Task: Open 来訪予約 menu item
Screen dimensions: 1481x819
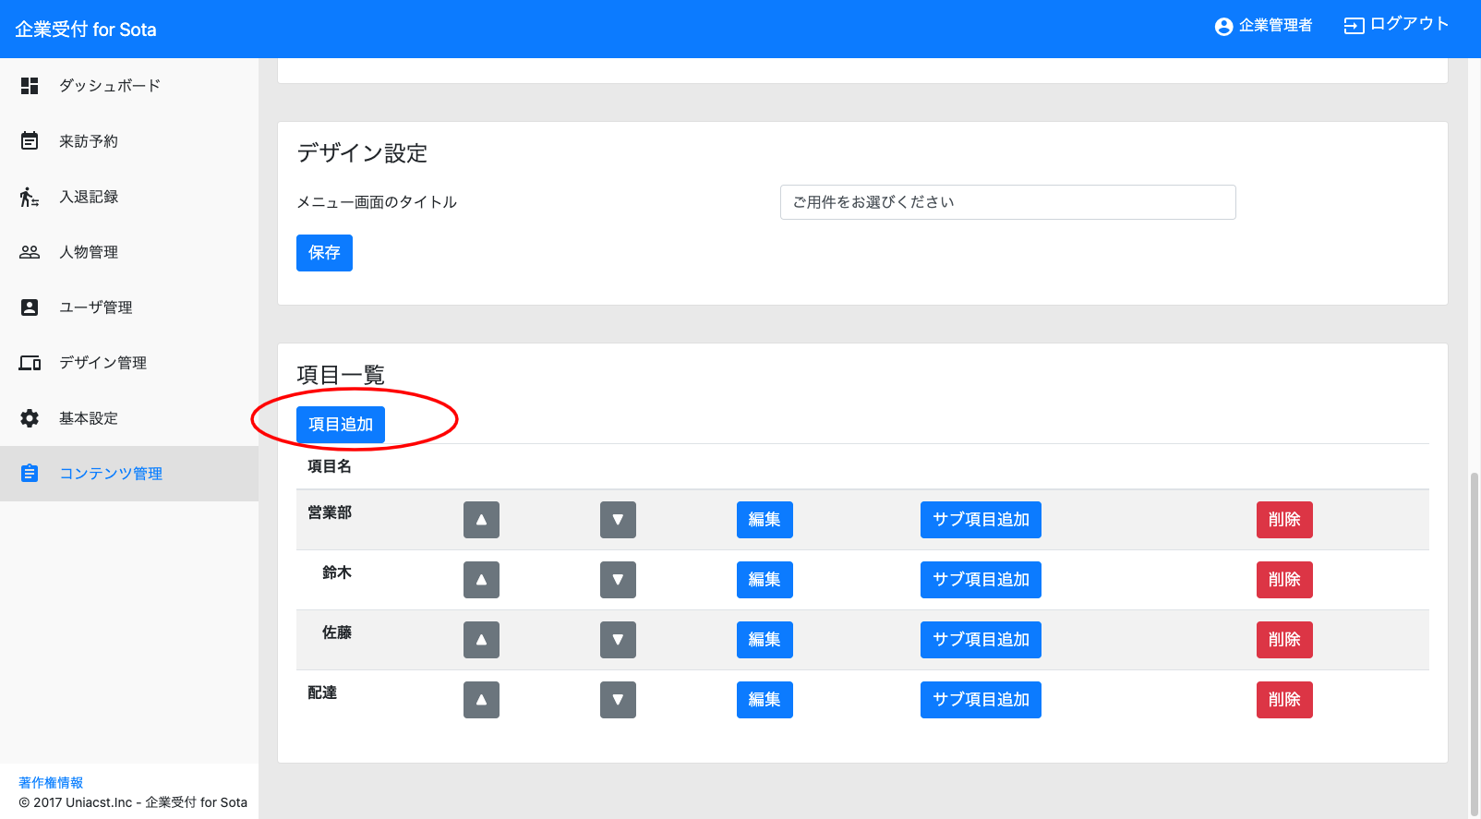Action: [x=129, y=141]
